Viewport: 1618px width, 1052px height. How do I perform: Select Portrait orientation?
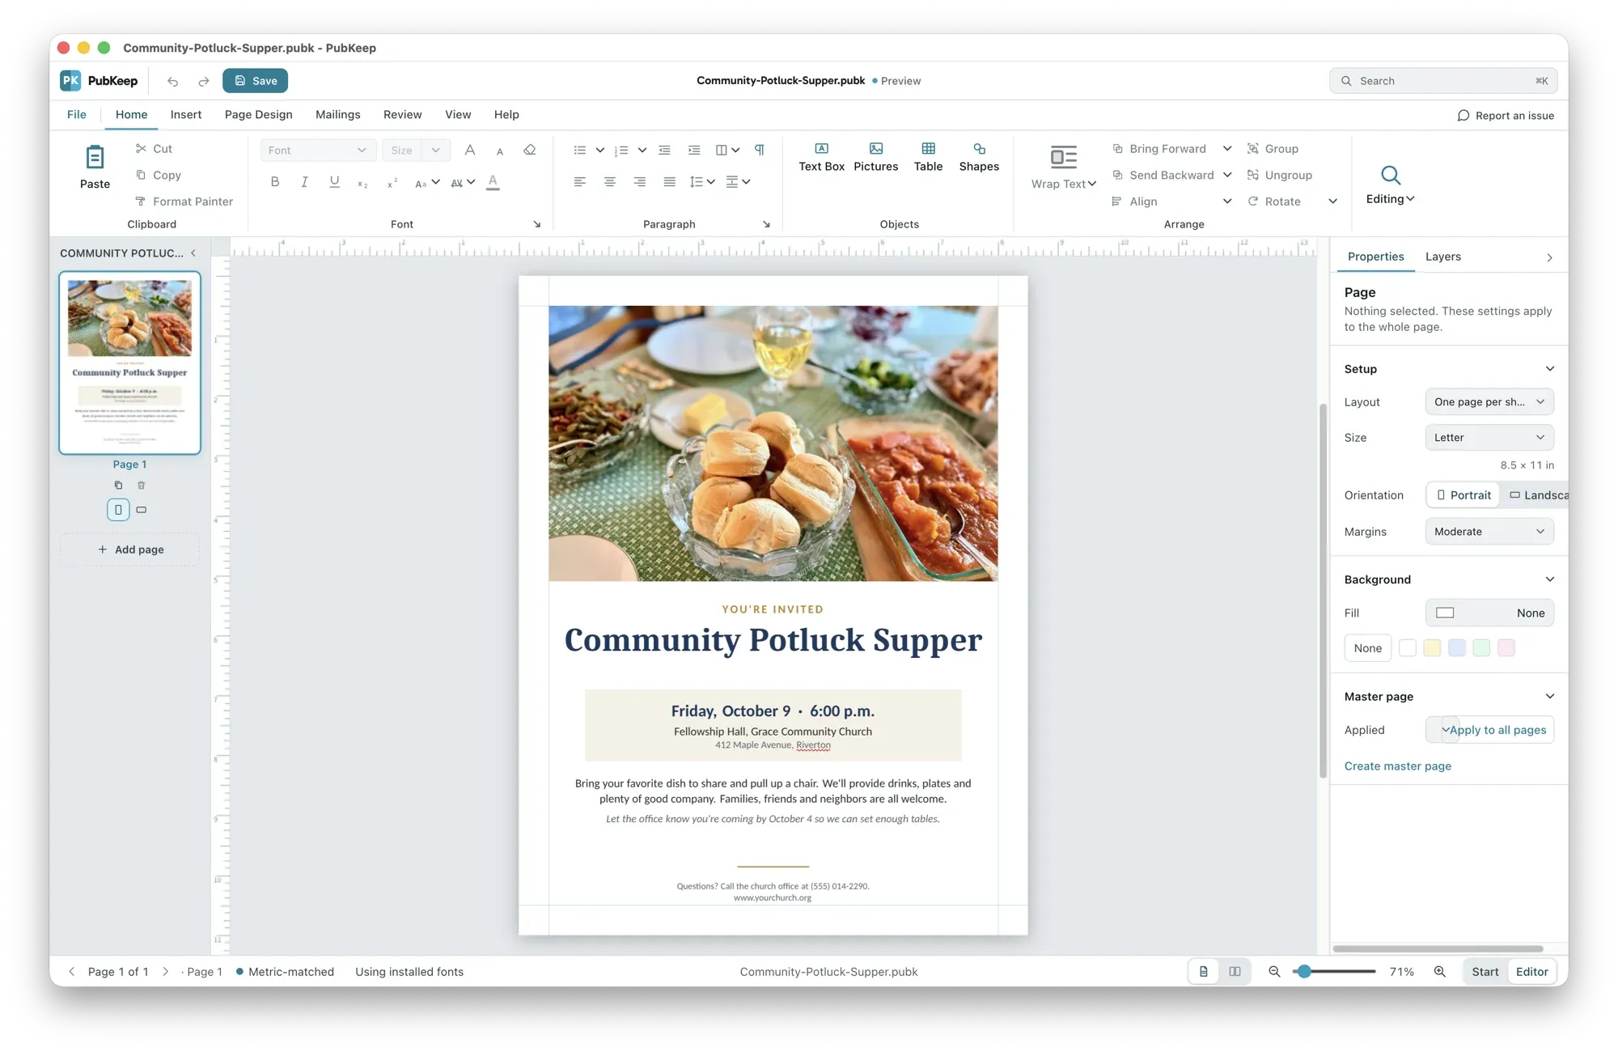pos(1463,495)
